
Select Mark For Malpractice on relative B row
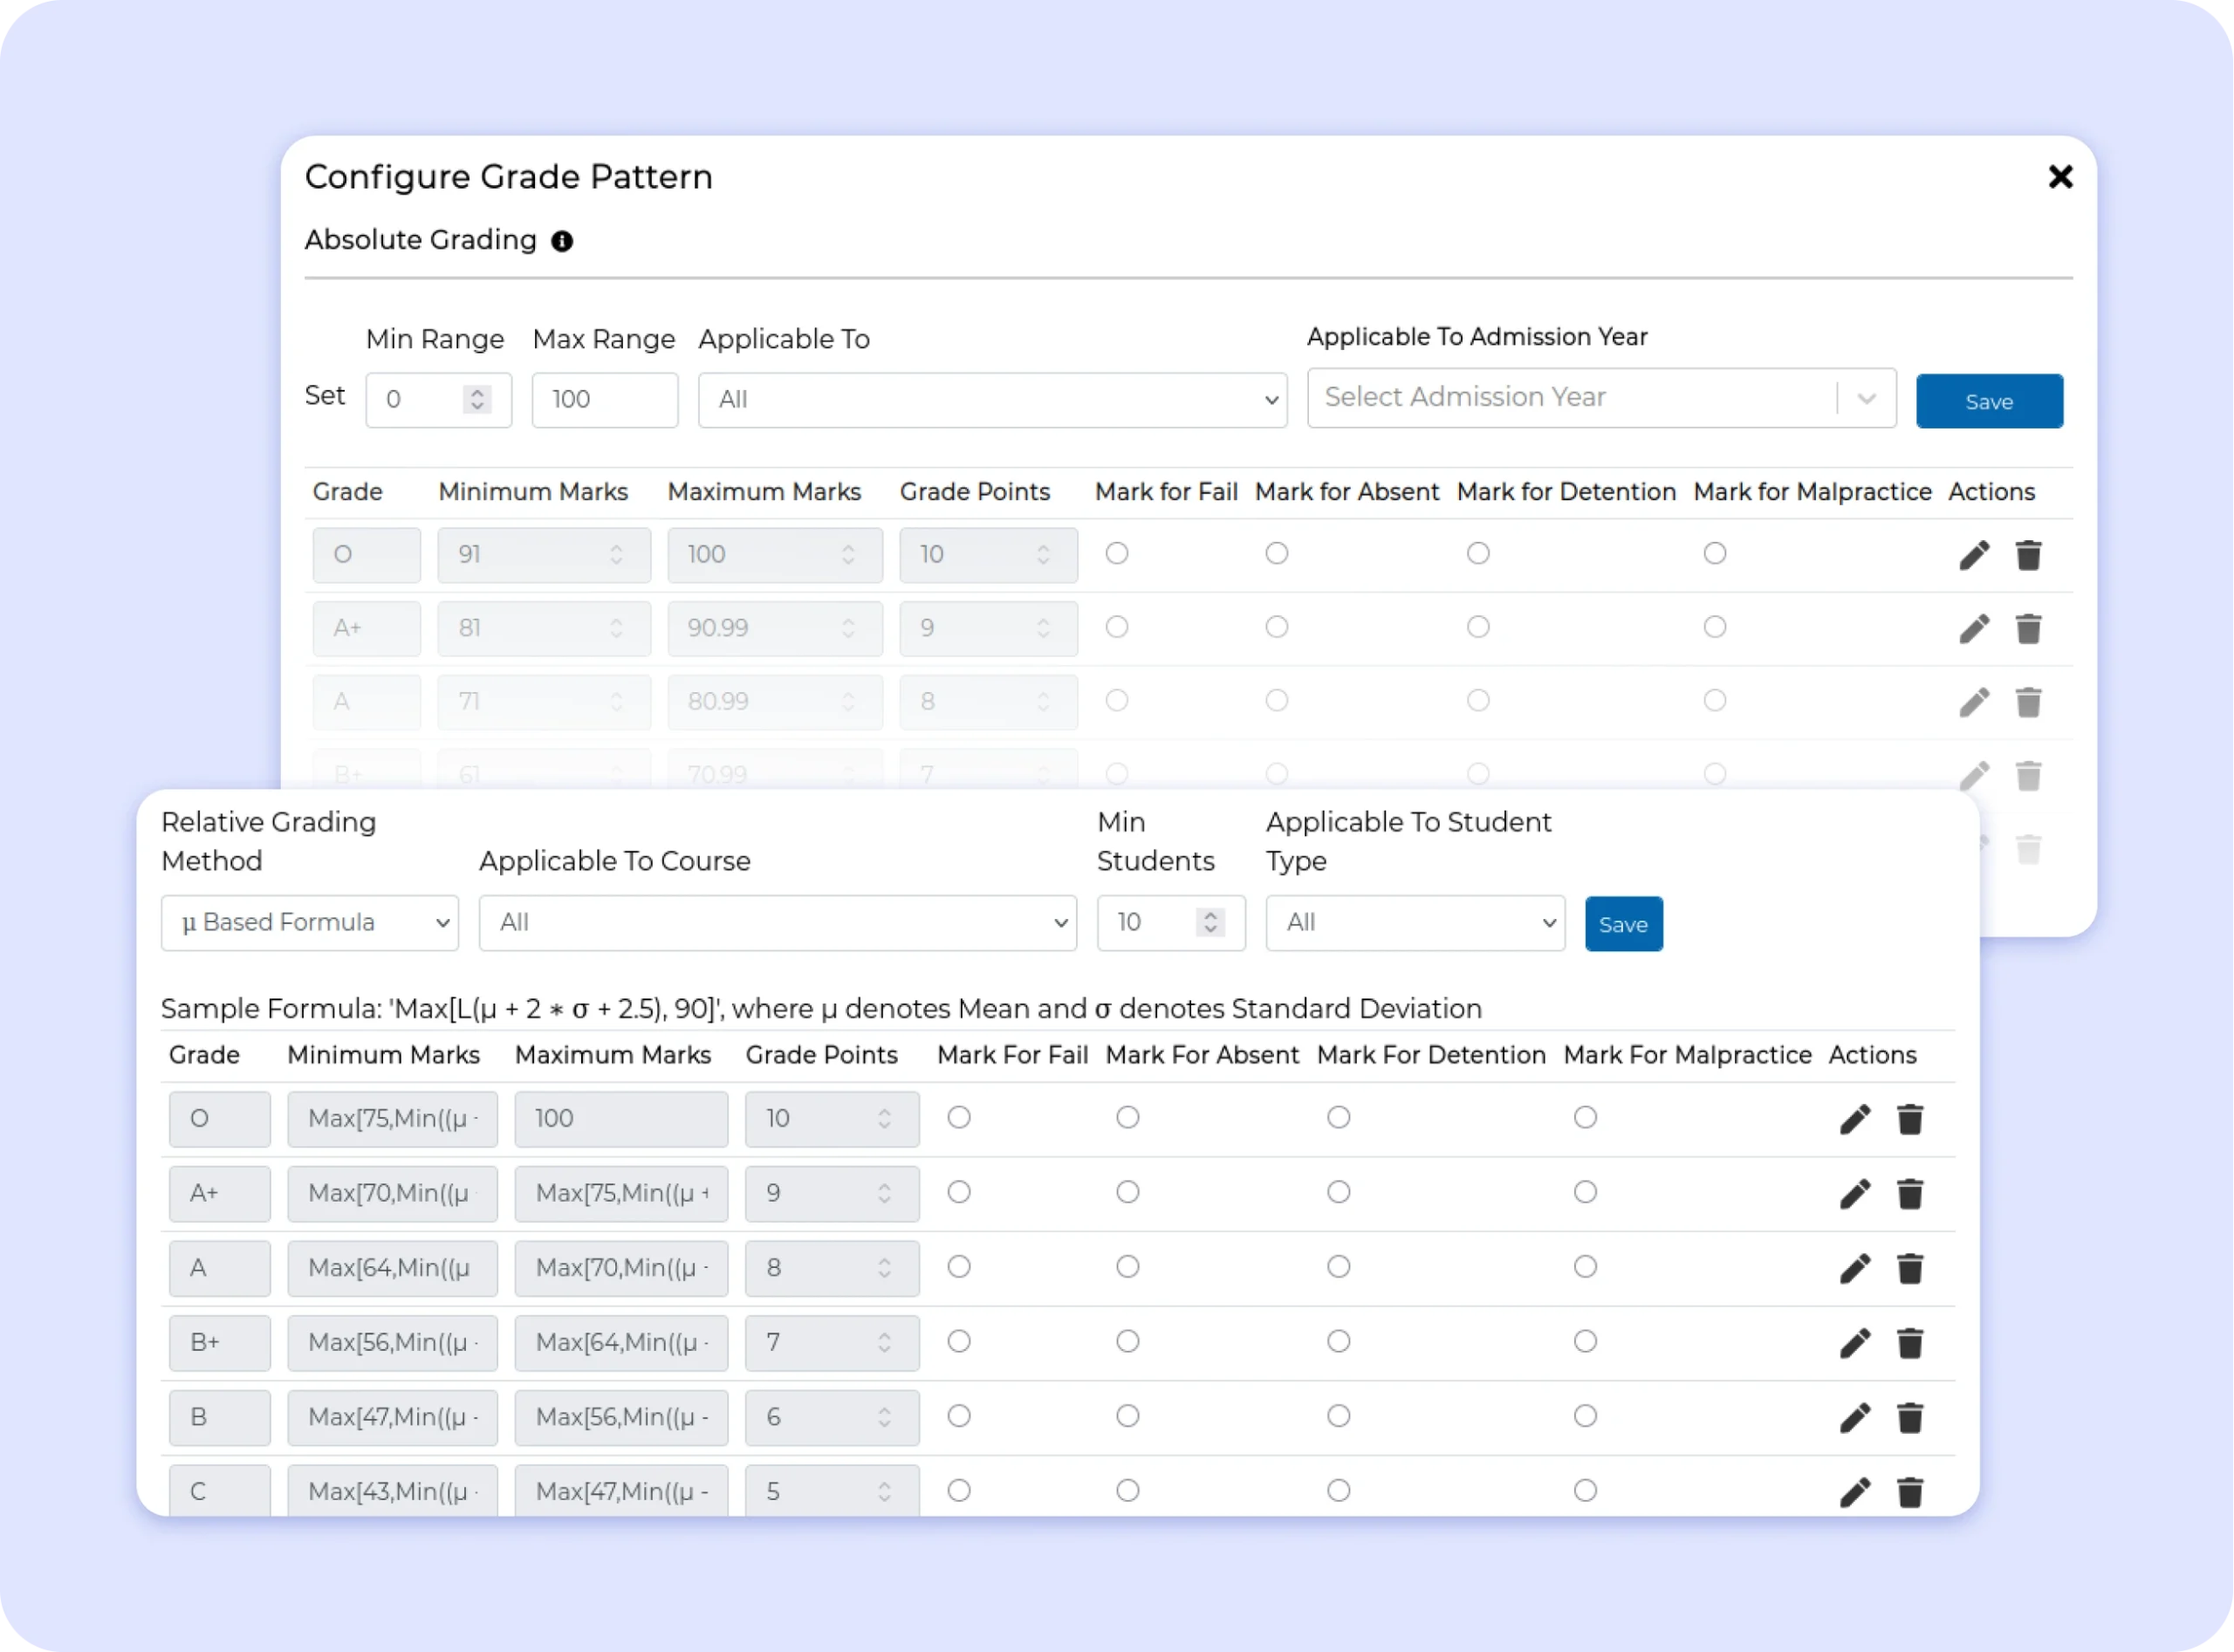point(1585,1416)
